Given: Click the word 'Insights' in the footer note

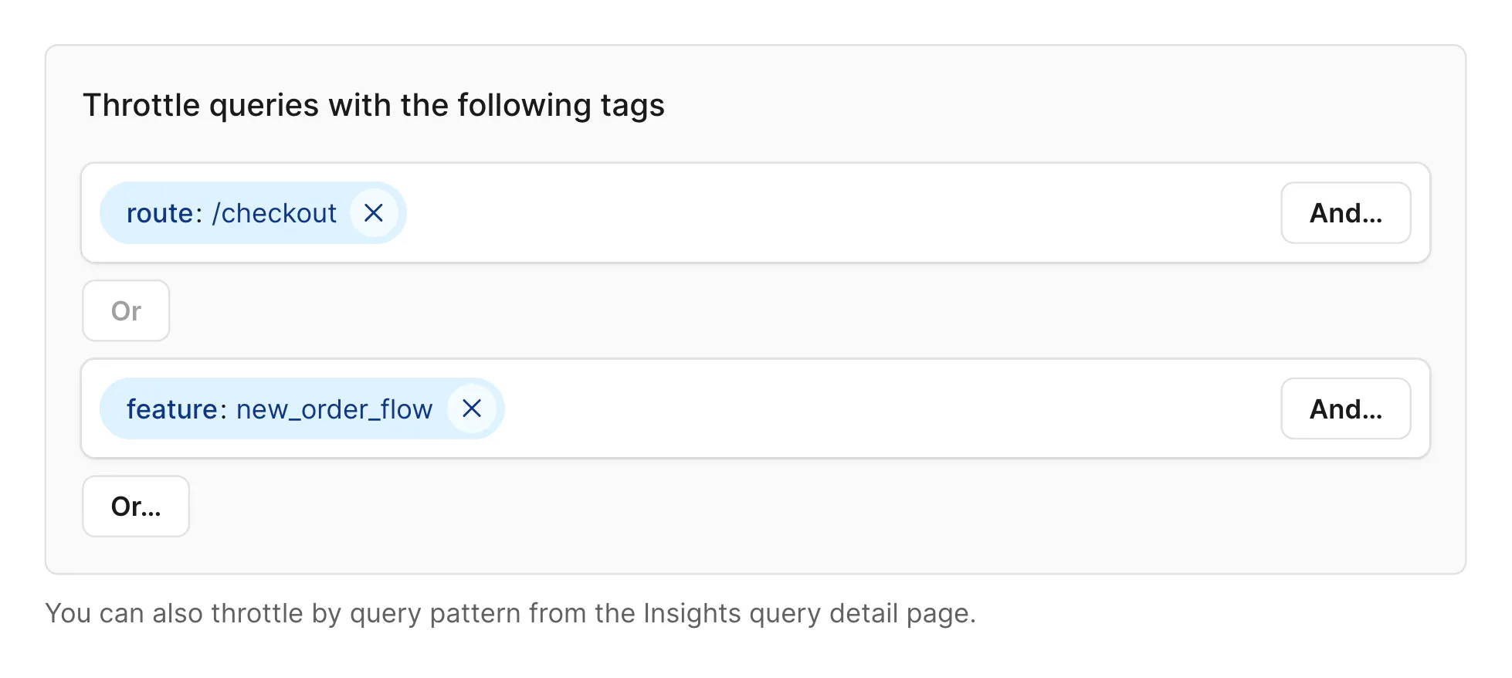Looking at the screenshot, I should [x=692, y=613].
